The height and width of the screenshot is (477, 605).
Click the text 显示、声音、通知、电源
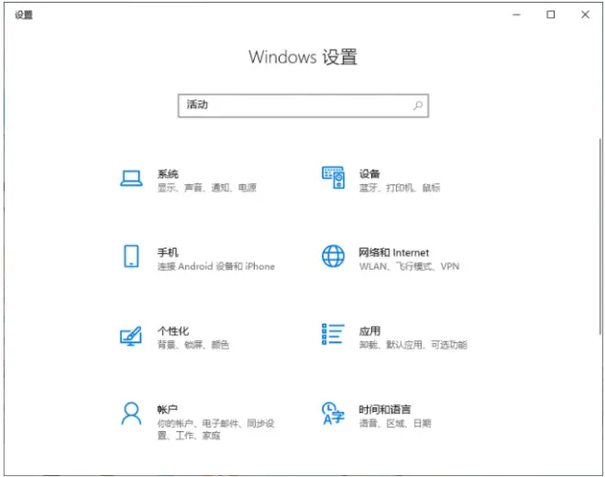click(x=207, y=188)
